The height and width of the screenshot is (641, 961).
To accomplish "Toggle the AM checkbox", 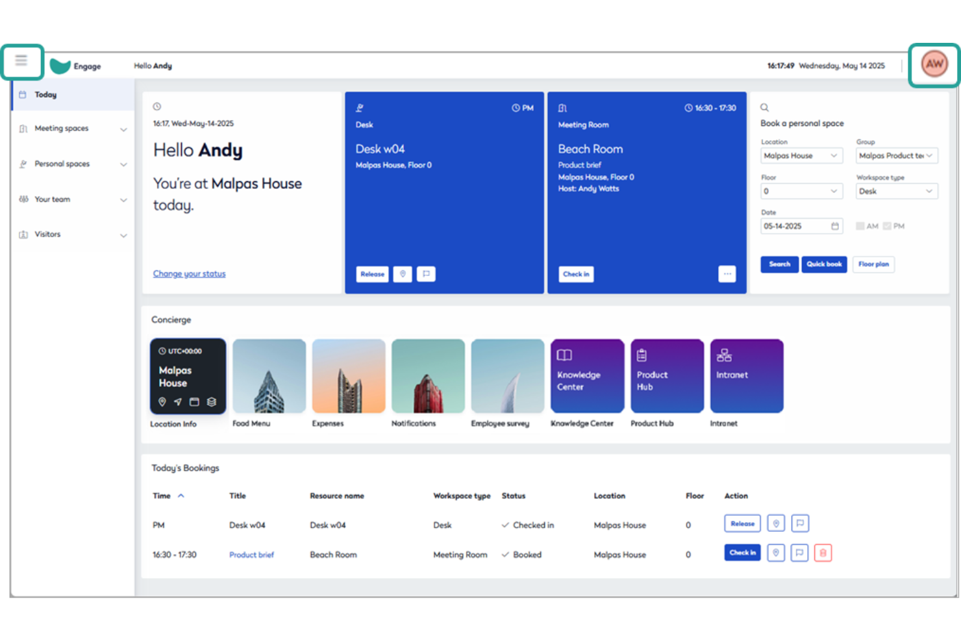I will (860, 226).
